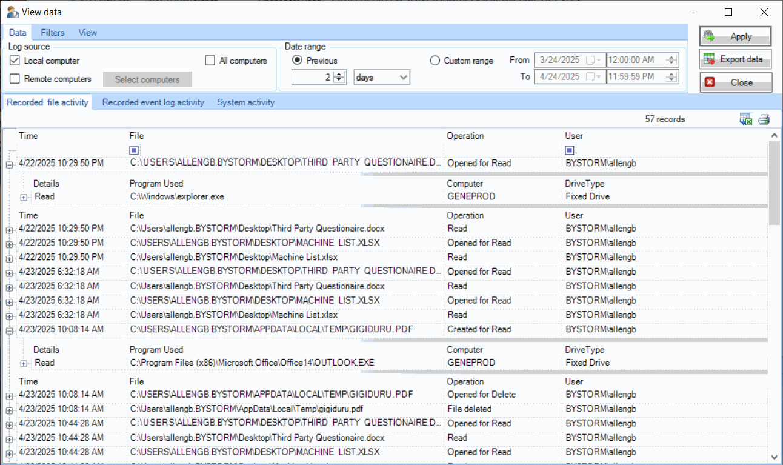Click the Created for Read operation cell
Image resolution: width=783 pixels, height=465 pixels.
479,329
